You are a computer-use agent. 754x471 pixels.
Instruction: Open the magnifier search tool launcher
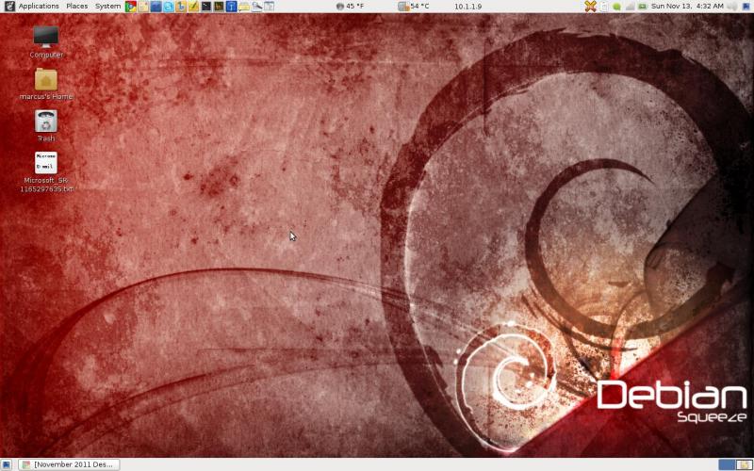[256, 7]
